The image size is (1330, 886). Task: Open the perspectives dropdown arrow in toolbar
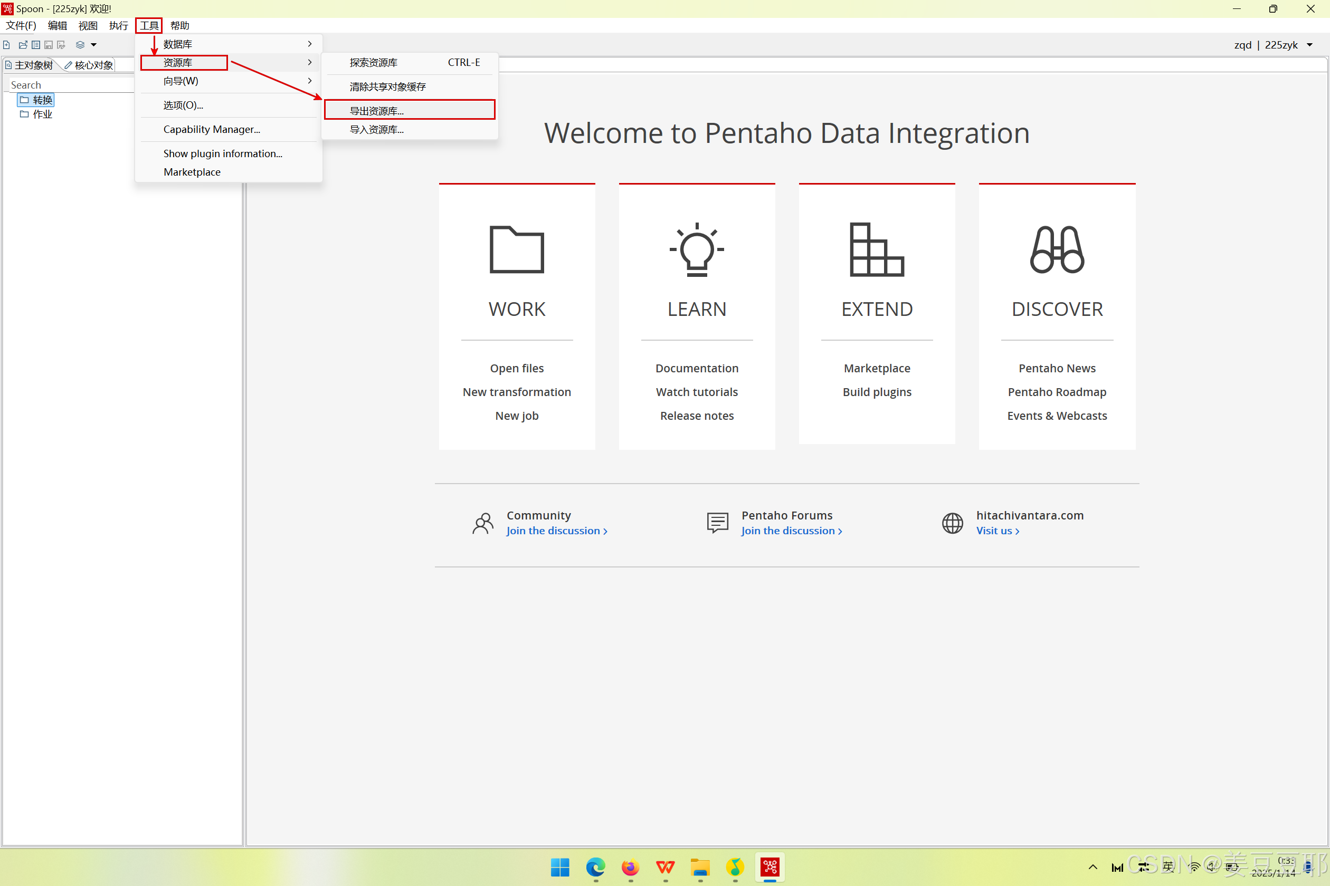pyautogui.click(x=94, y=45)
